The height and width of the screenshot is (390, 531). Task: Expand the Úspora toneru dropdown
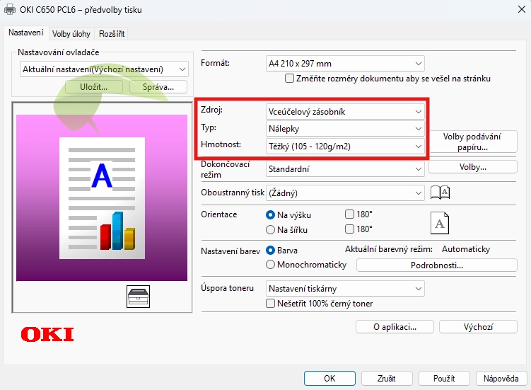pyautogui.click(x=345, y=289)
